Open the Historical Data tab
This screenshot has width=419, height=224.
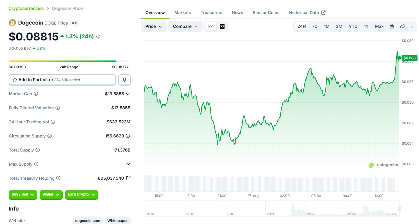[x=307, y=13]
